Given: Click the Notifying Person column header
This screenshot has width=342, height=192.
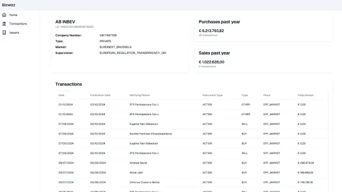Looking at the screenshot, I should pos(140,95).
